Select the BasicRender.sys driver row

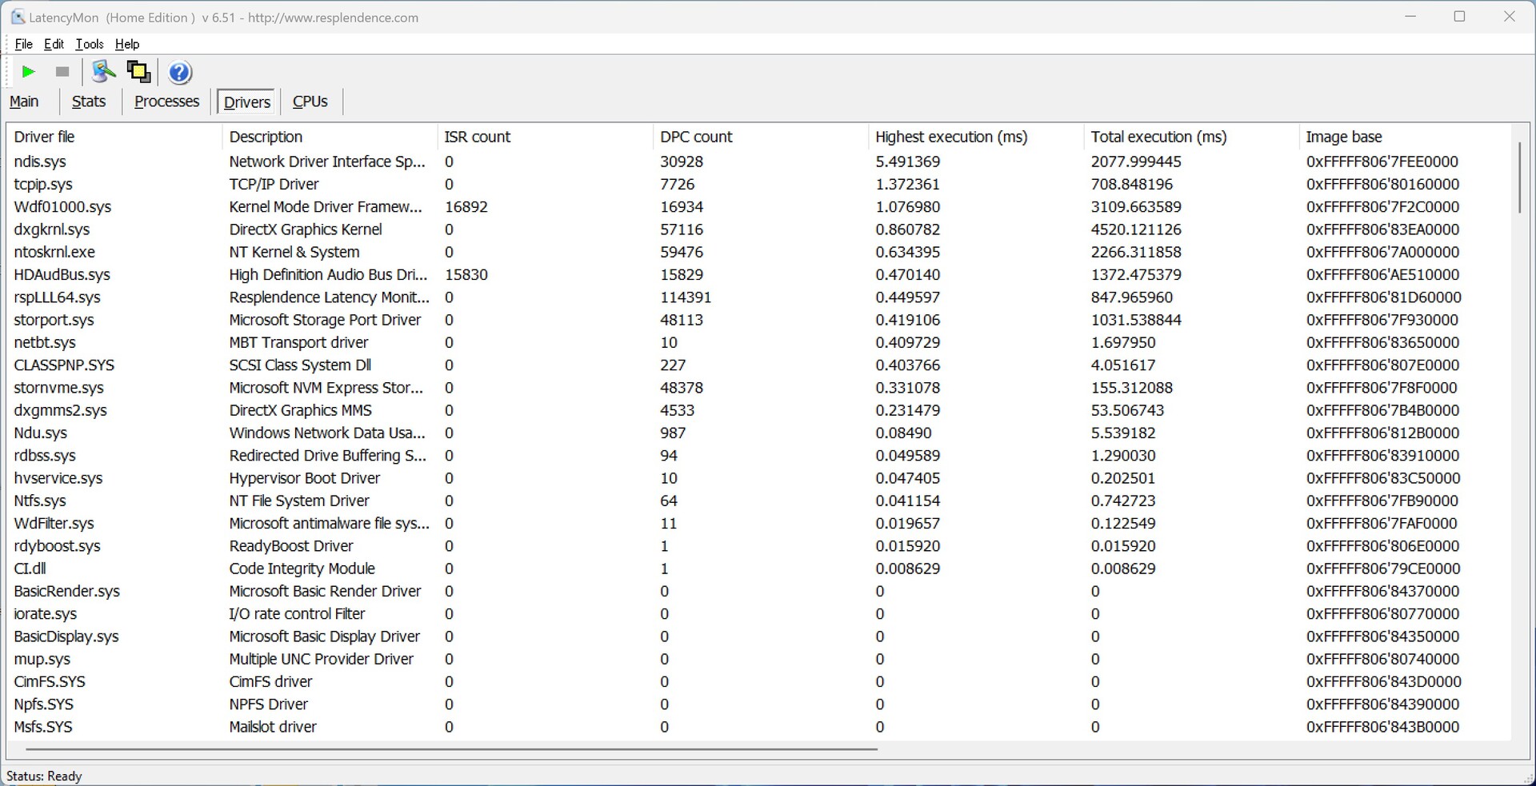(758, 591)
